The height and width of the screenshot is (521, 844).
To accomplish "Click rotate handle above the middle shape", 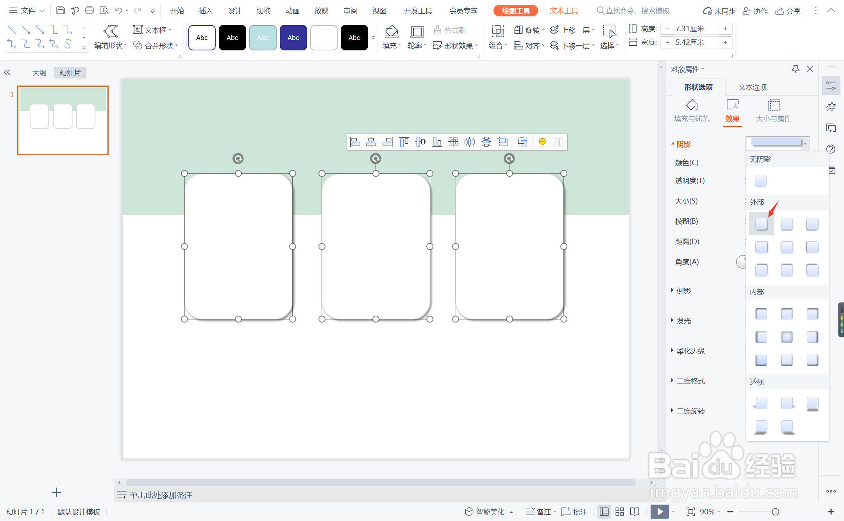I will (376, 159).
